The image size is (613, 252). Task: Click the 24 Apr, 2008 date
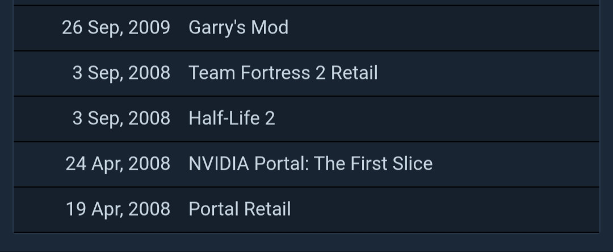tap(117, 164)
